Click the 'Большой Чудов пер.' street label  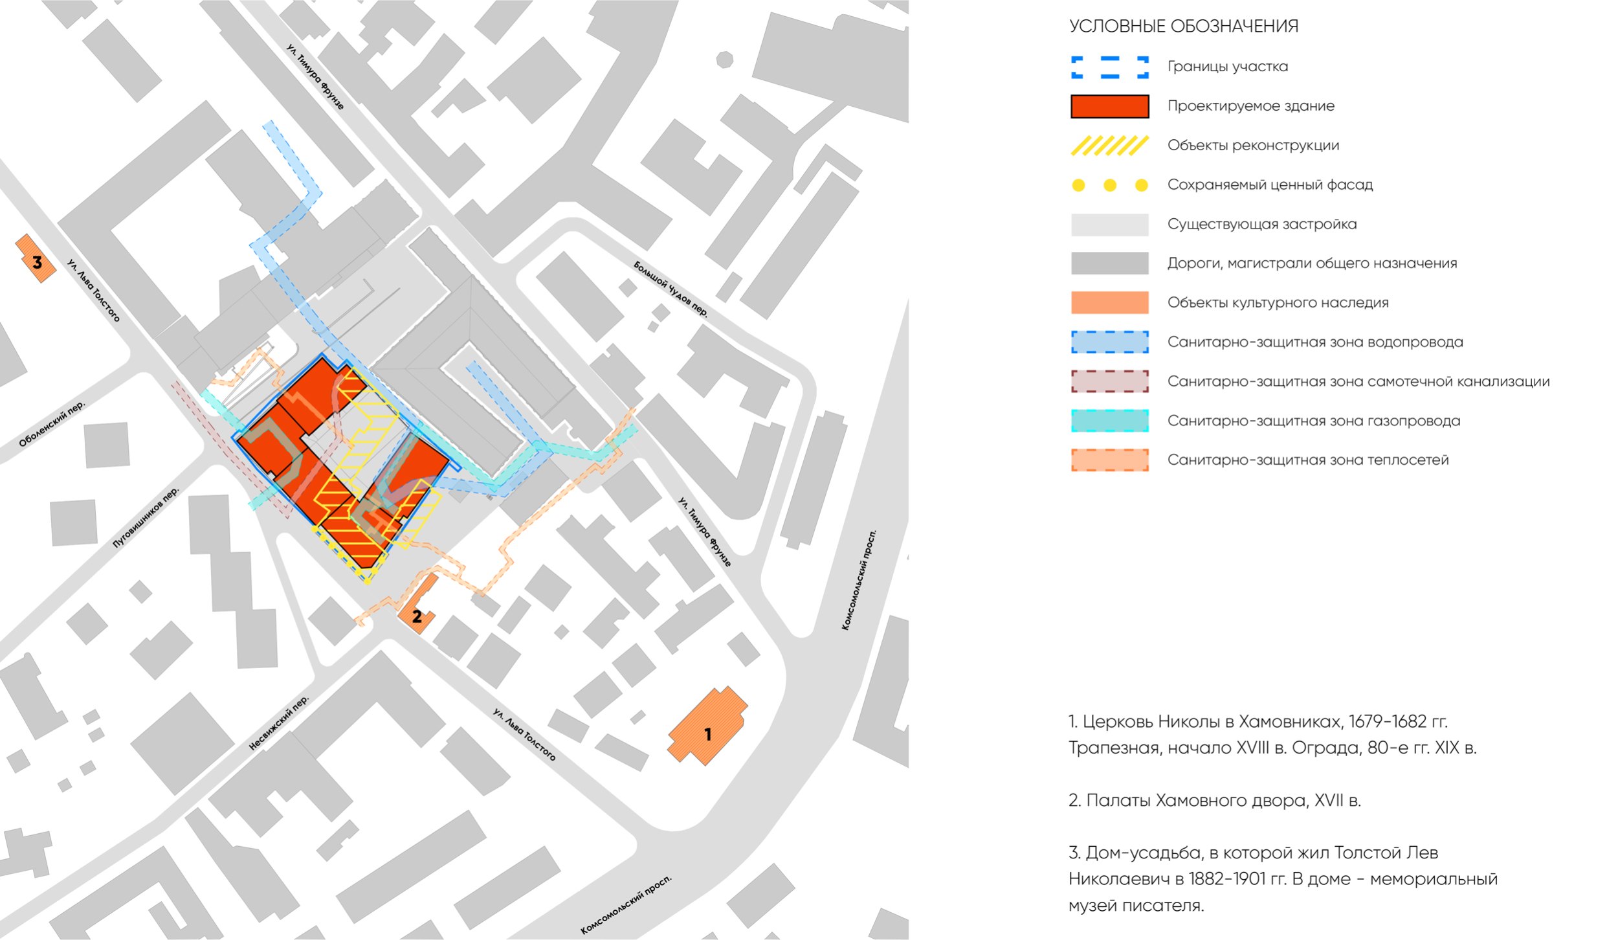670,289
